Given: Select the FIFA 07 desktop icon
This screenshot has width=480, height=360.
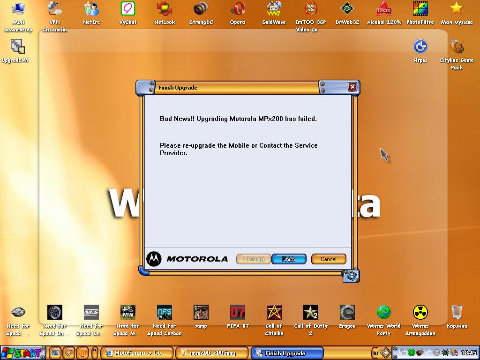Looking at the screenshot, I should pyautogui.click(x=238, y=316).
